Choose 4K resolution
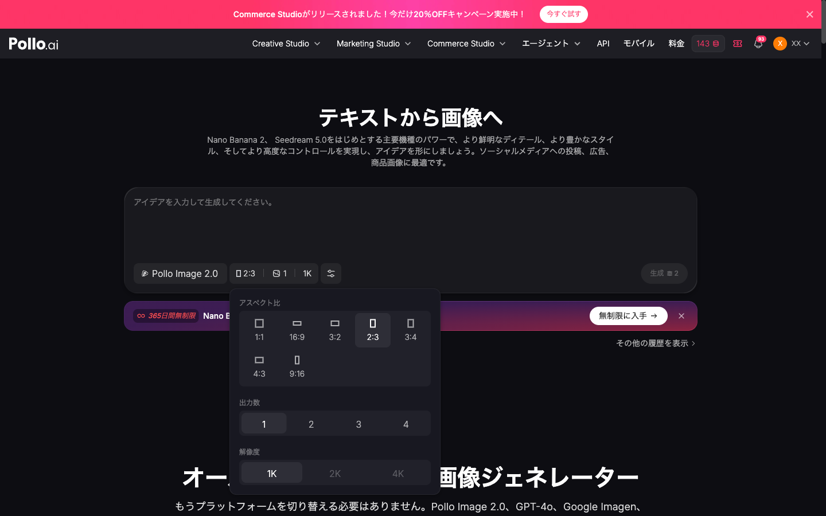The height and width of the screenshot is (516, 826). [398, 473]
